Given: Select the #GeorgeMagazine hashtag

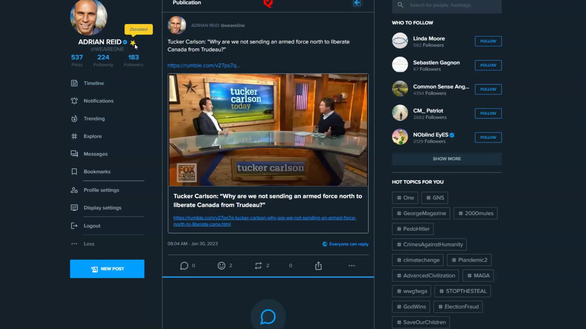Looking at the screenshot, I should pos(421,213).
